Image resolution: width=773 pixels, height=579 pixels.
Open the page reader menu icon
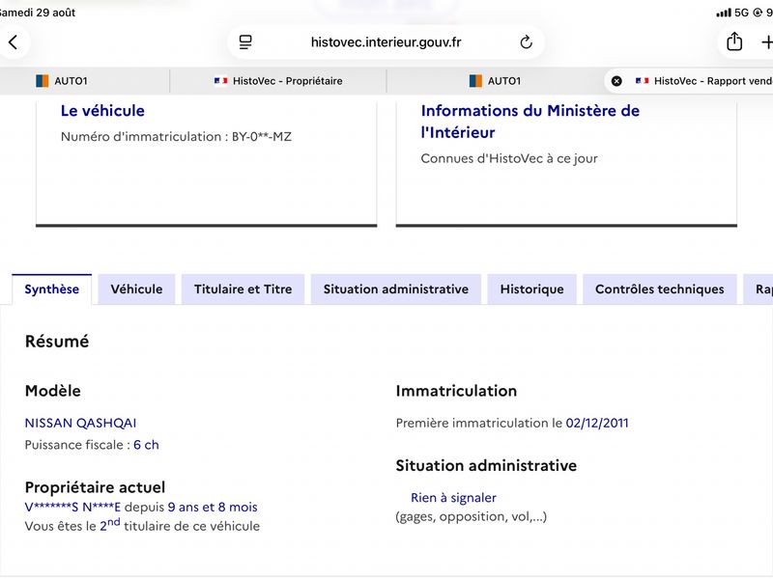(245, 42)
